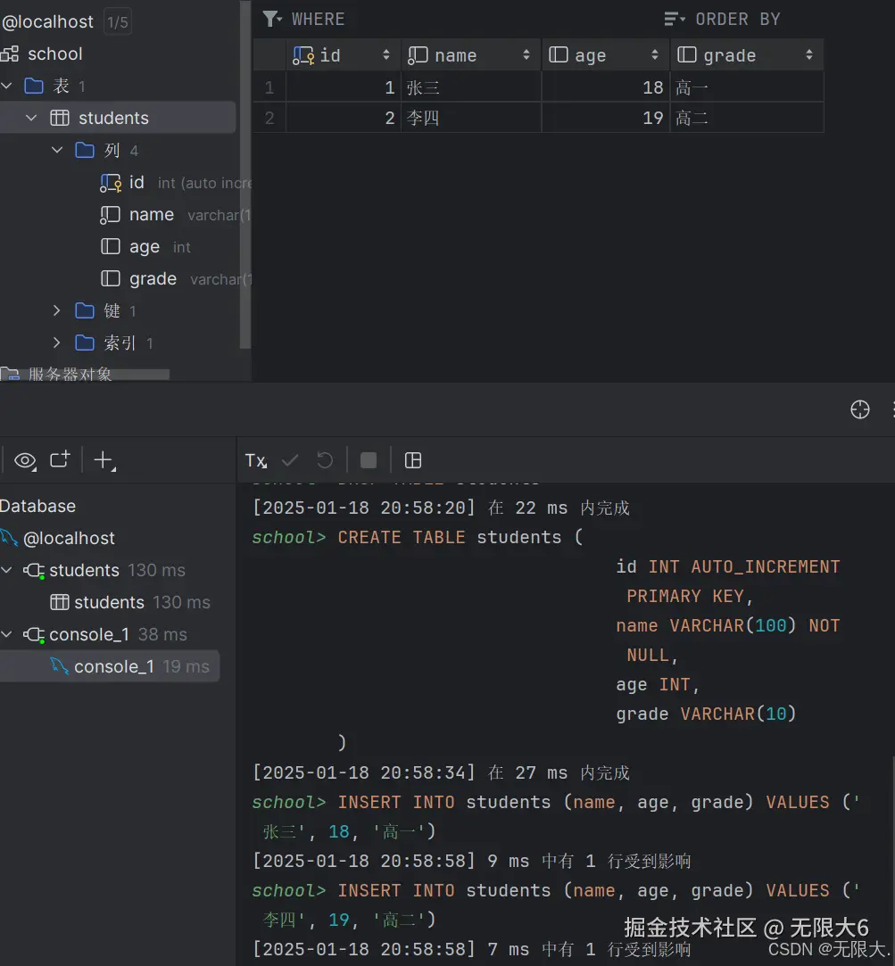Click the crosshair locate icon
The image size is (895, 966).
pyautogui.click(x=859, y=409)
